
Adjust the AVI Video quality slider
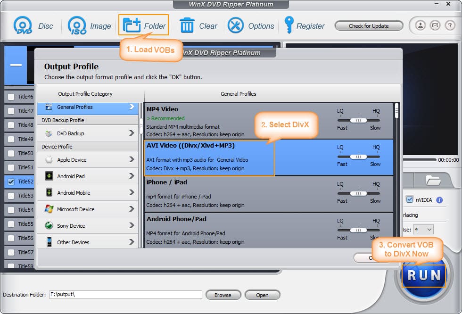click(x=358, y=157)
